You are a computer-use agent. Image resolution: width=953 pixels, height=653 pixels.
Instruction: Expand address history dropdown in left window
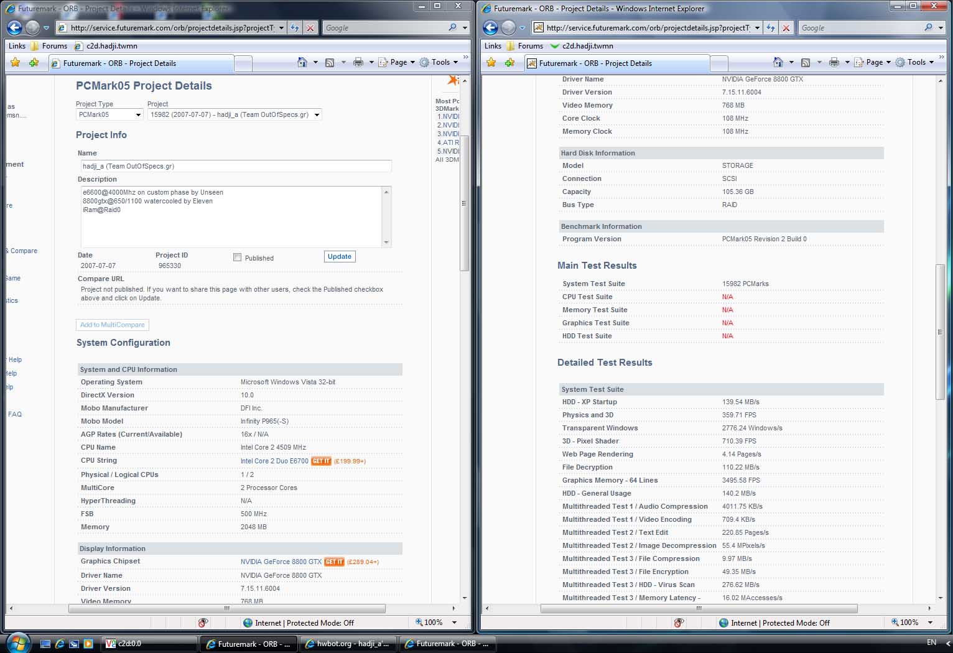(x=281, y=27)
